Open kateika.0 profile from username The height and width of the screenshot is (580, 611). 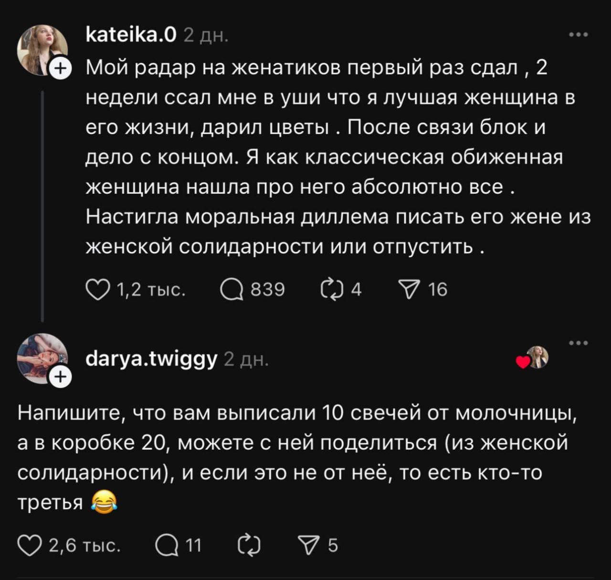131,35
